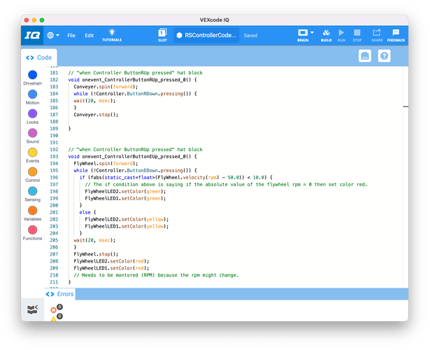
Task: Open the language globe dropdown
Action: pyautogui.click(x=53, y=36)
